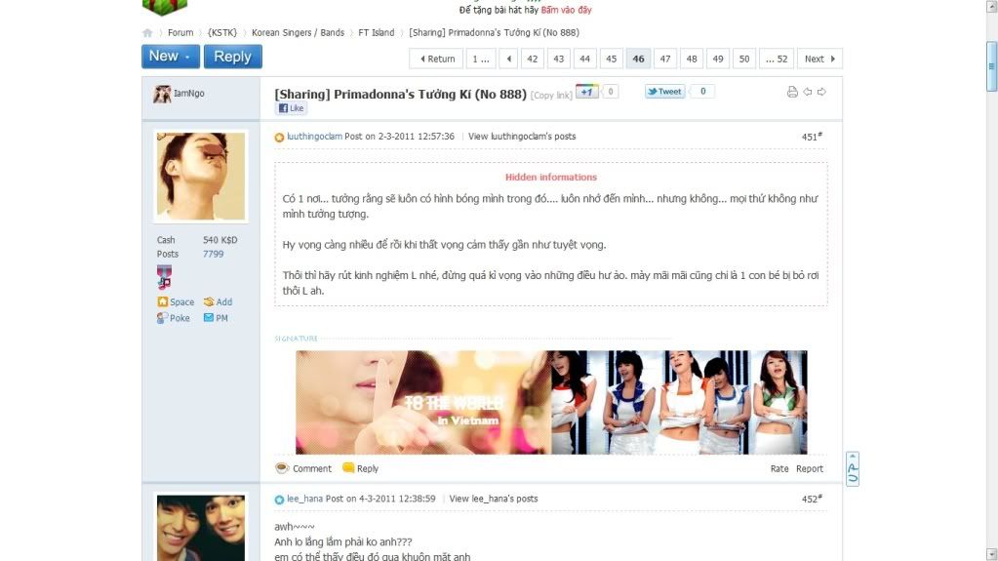Open lee_hana's username link

coord(305,499)
